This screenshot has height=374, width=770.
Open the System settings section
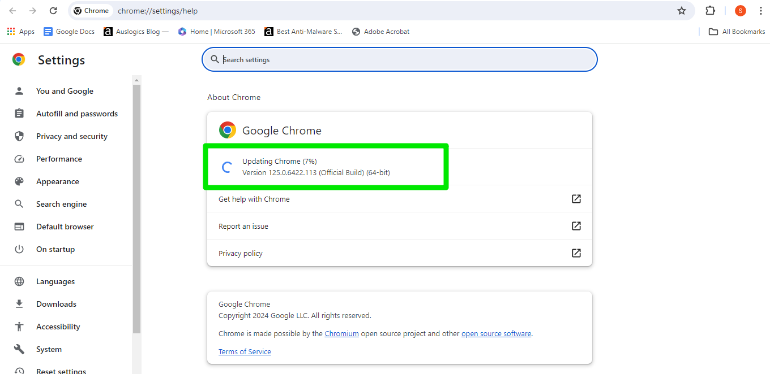pos(49,349)
